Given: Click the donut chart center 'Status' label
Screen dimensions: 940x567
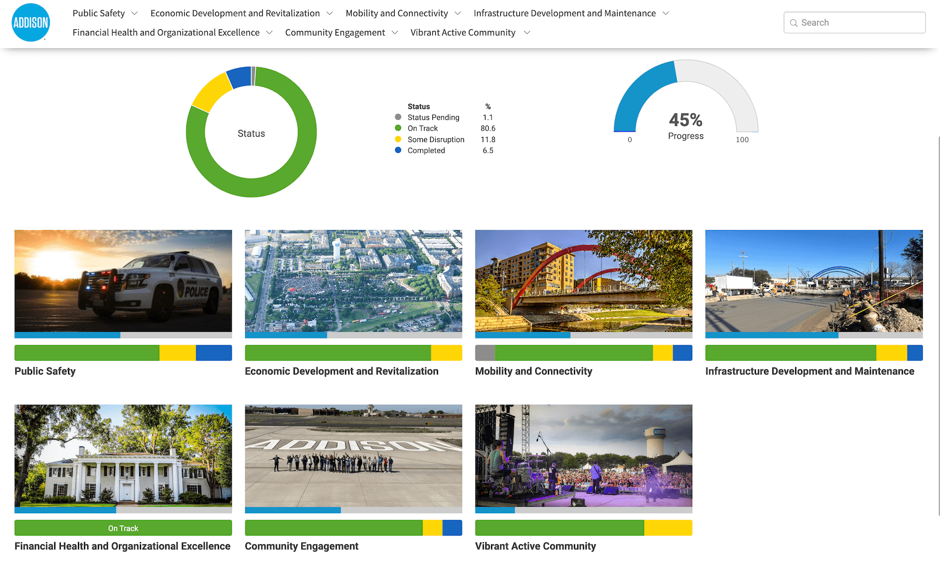Looking at the screenshot, I should [251, 133].
